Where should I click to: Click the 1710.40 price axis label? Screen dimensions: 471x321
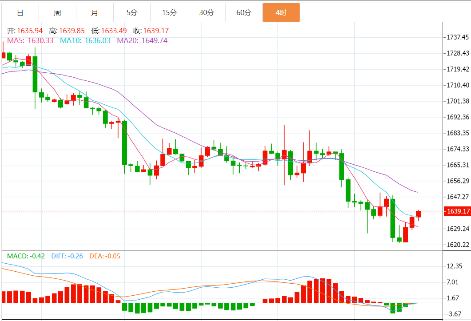pyautogui.click(x=458, y=85)
